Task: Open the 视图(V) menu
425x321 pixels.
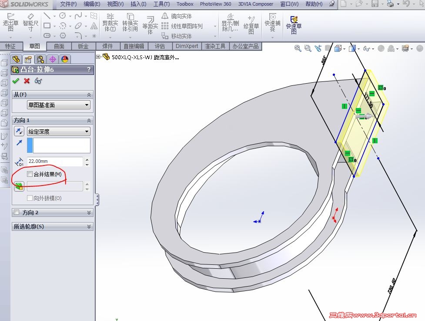Action: point(115,4)
